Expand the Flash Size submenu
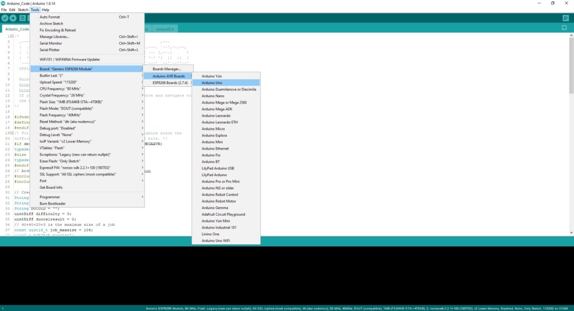This screenshot has width=574, height=311. click(87, 102)
